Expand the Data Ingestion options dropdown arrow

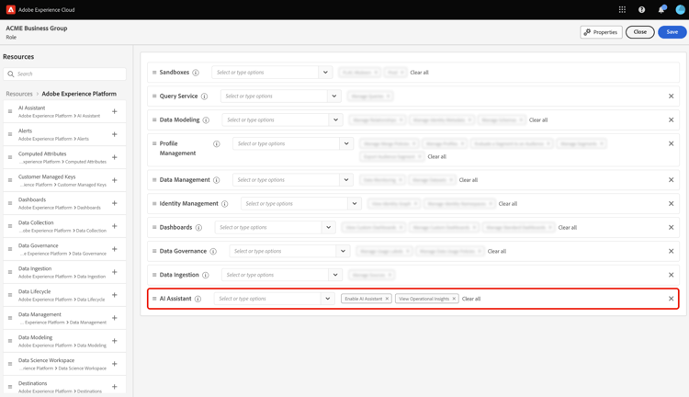point(335,275)
